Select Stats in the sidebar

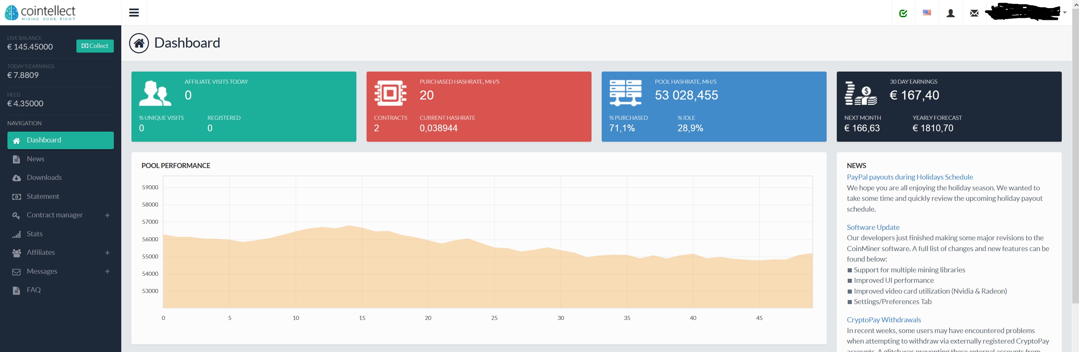pos(34,234)
